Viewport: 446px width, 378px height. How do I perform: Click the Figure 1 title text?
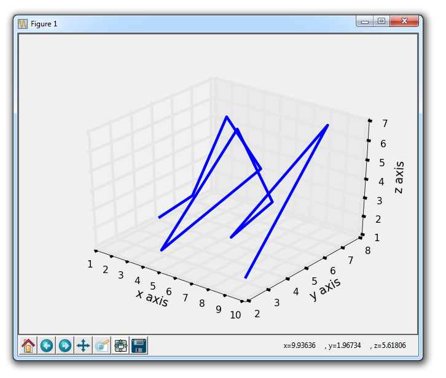[44, 23]
